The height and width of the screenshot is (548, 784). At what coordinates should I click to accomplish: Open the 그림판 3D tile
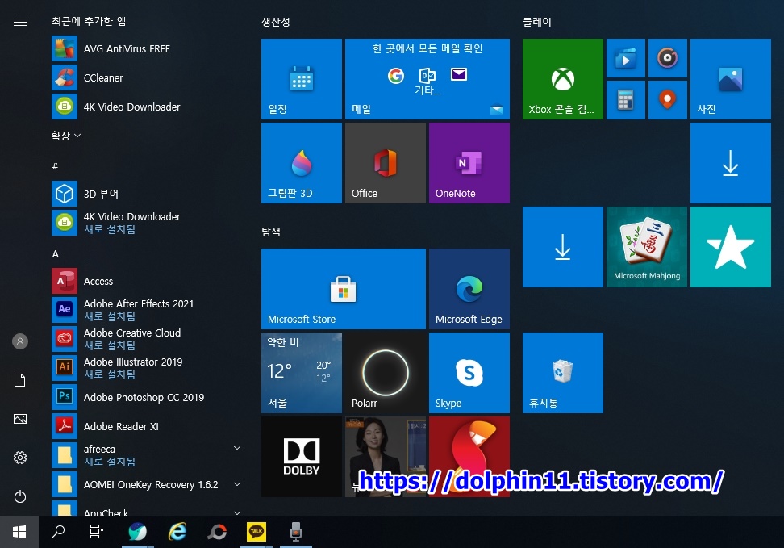coord(302,163)
